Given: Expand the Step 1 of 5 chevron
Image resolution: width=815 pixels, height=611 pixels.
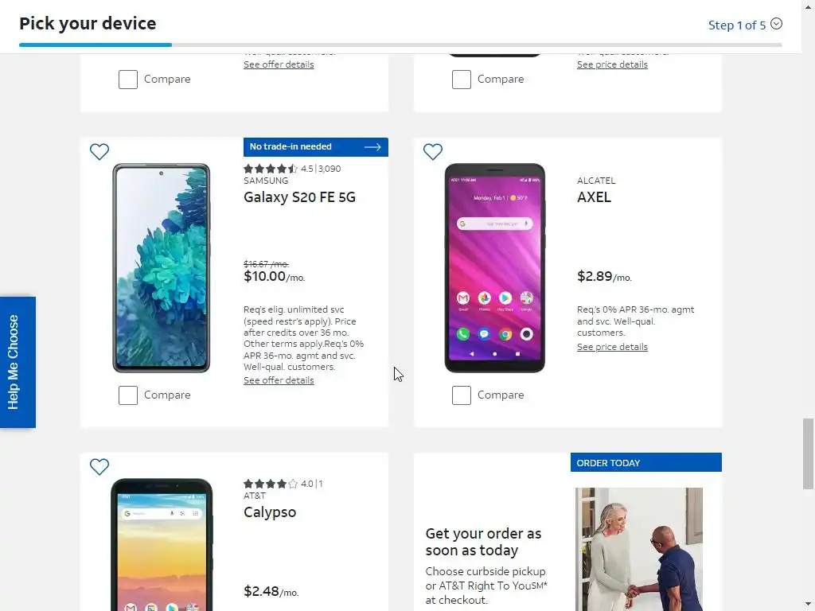Looking at the screenshot, I should (777, 24).
